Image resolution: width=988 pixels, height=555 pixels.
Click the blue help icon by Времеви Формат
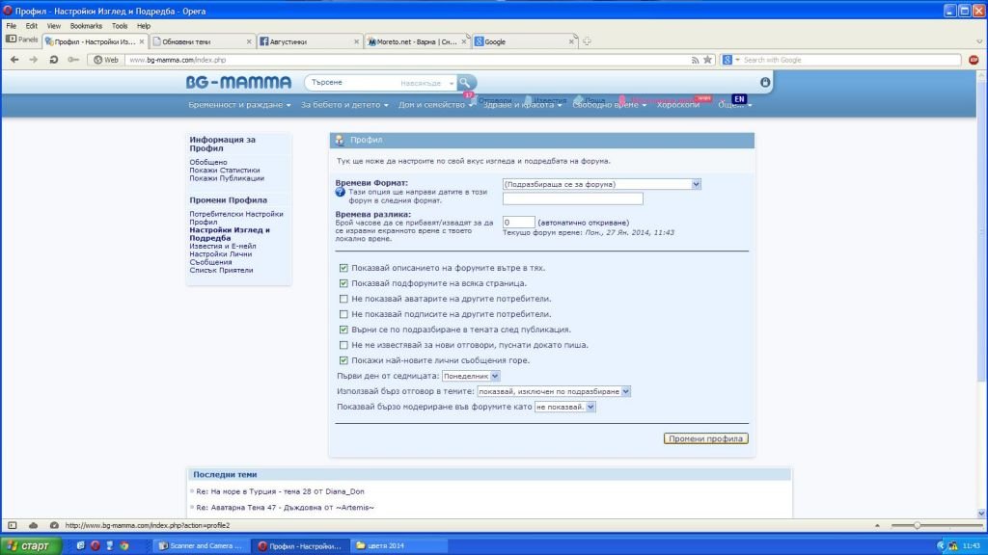click(x=341, y=193)
